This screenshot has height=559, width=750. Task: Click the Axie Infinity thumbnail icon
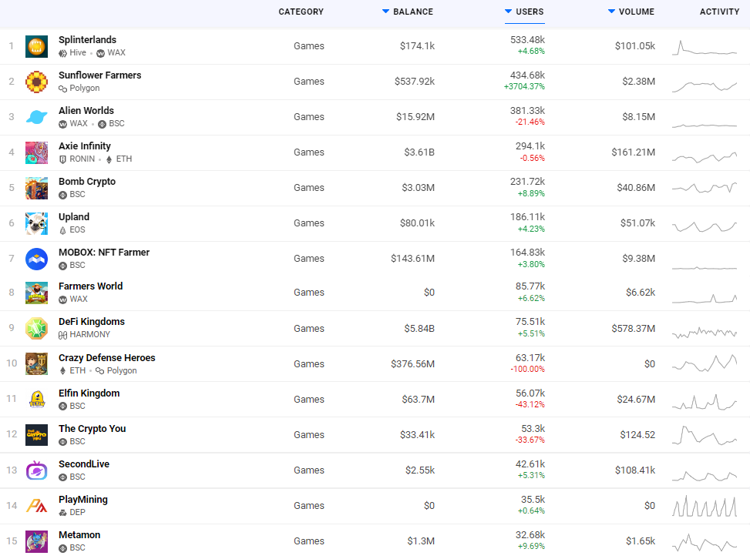(x=36, y=152)
